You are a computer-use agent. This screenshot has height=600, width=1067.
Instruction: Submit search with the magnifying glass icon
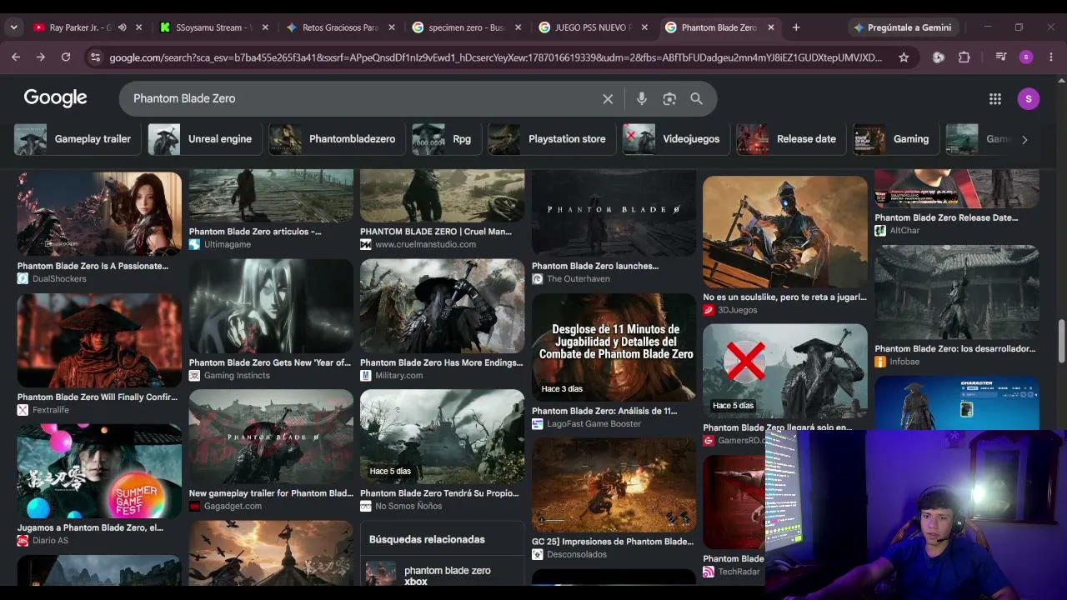point(697,99)
